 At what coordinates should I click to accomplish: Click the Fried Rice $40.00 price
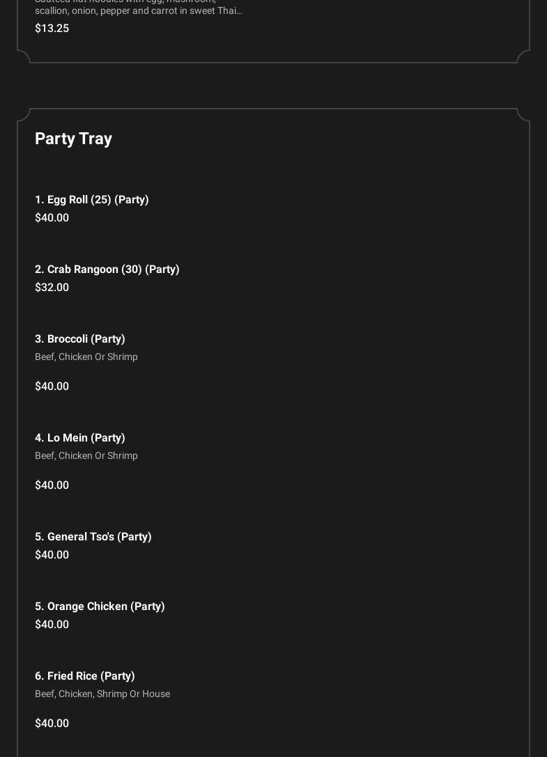52,724
